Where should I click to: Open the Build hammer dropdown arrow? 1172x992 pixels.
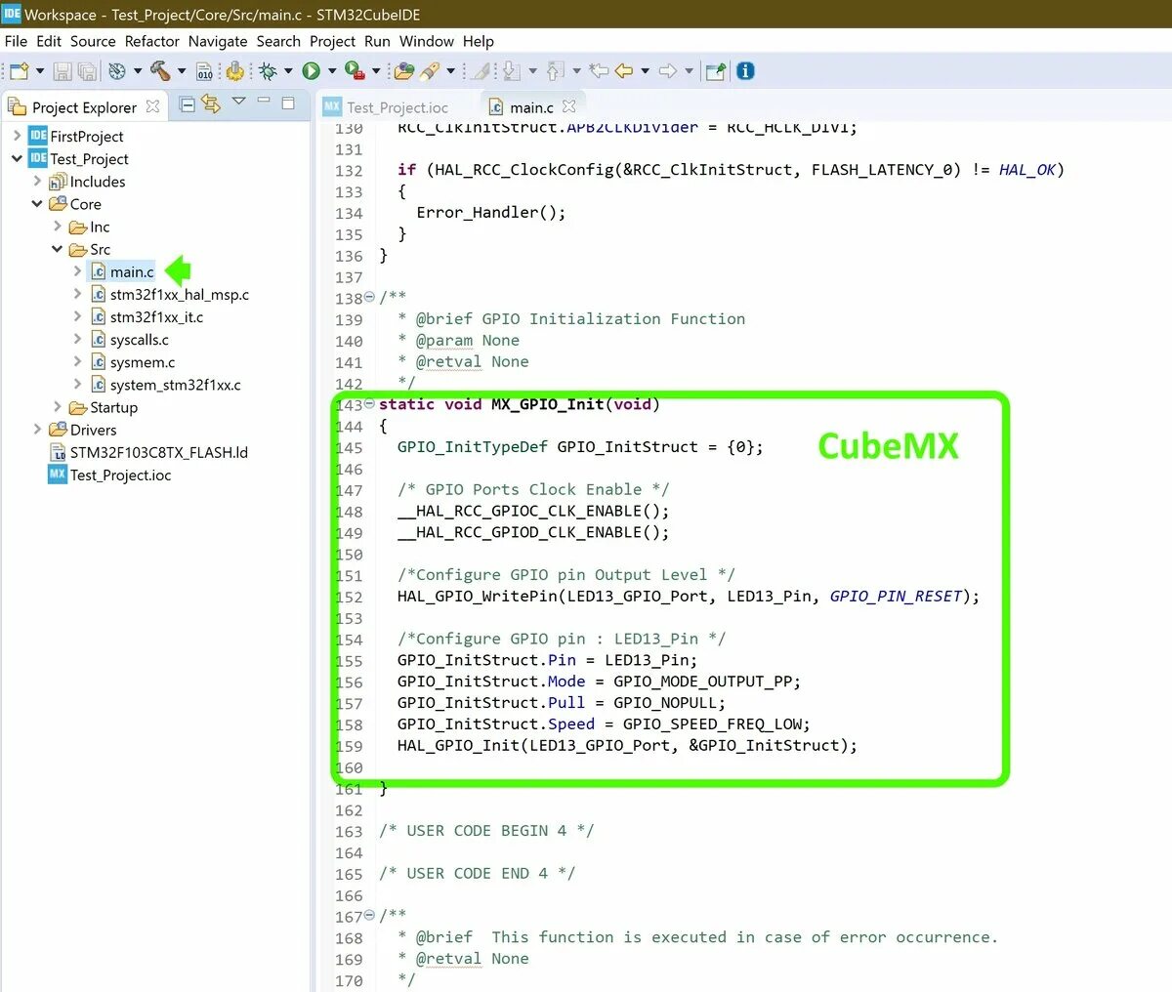182,71
